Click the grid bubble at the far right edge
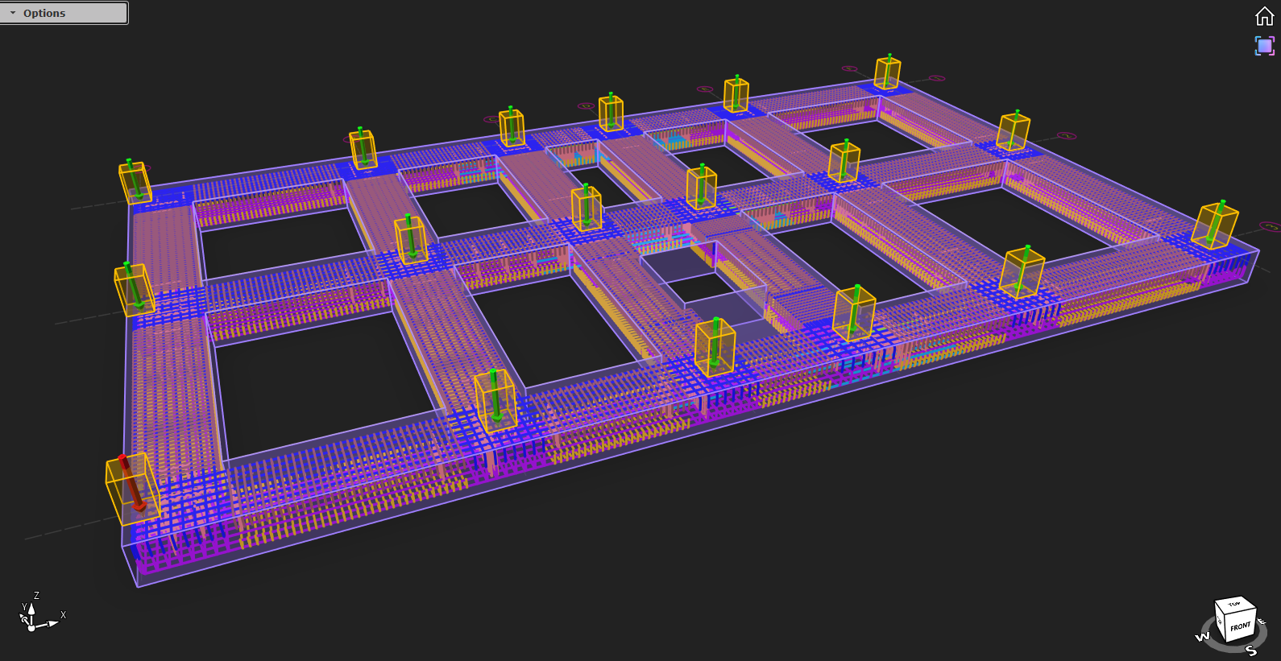1281x661 pixels. [1269, 226]
